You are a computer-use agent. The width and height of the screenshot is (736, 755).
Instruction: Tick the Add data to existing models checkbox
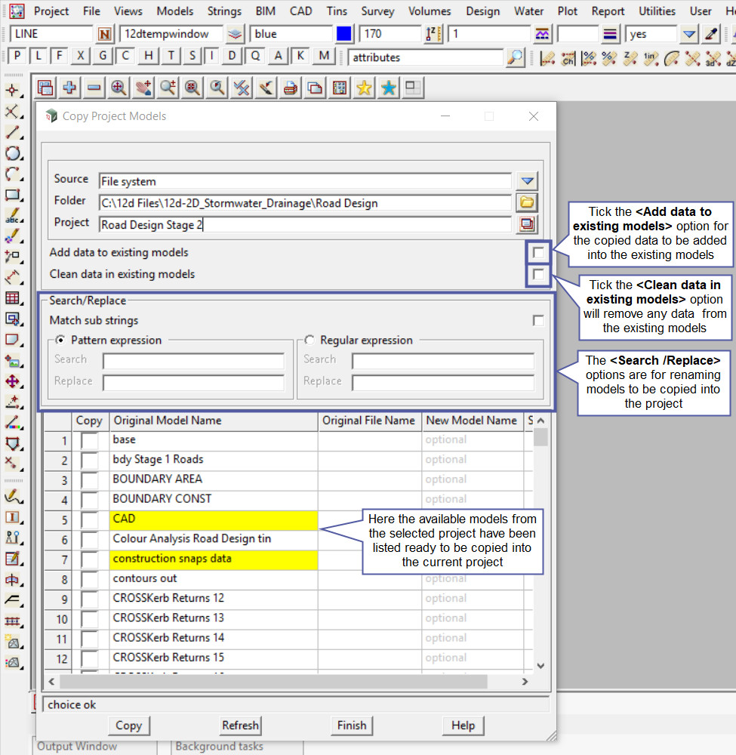click(x=538, y=253)
